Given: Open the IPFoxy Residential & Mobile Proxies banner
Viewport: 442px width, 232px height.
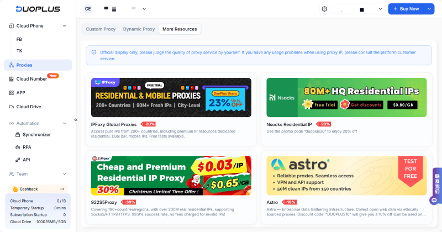Looking at the screenshot, I should pos(171,97).
